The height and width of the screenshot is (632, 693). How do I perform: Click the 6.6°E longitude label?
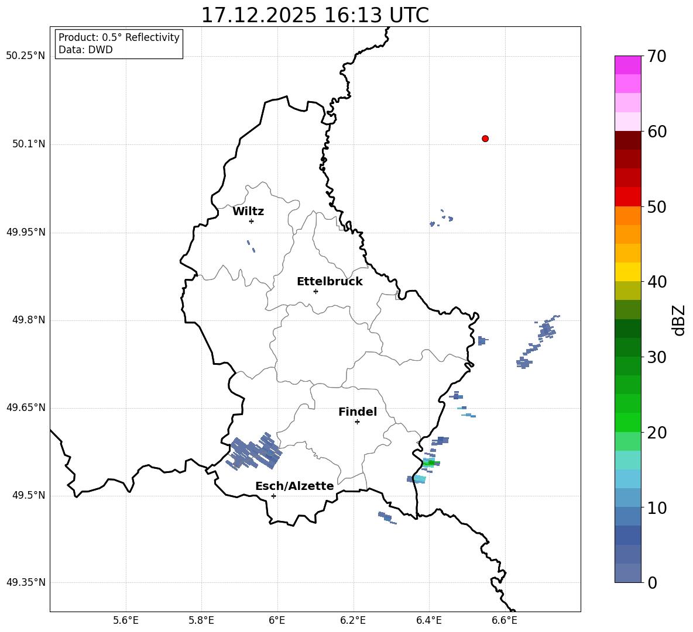[x=505, y=621]
